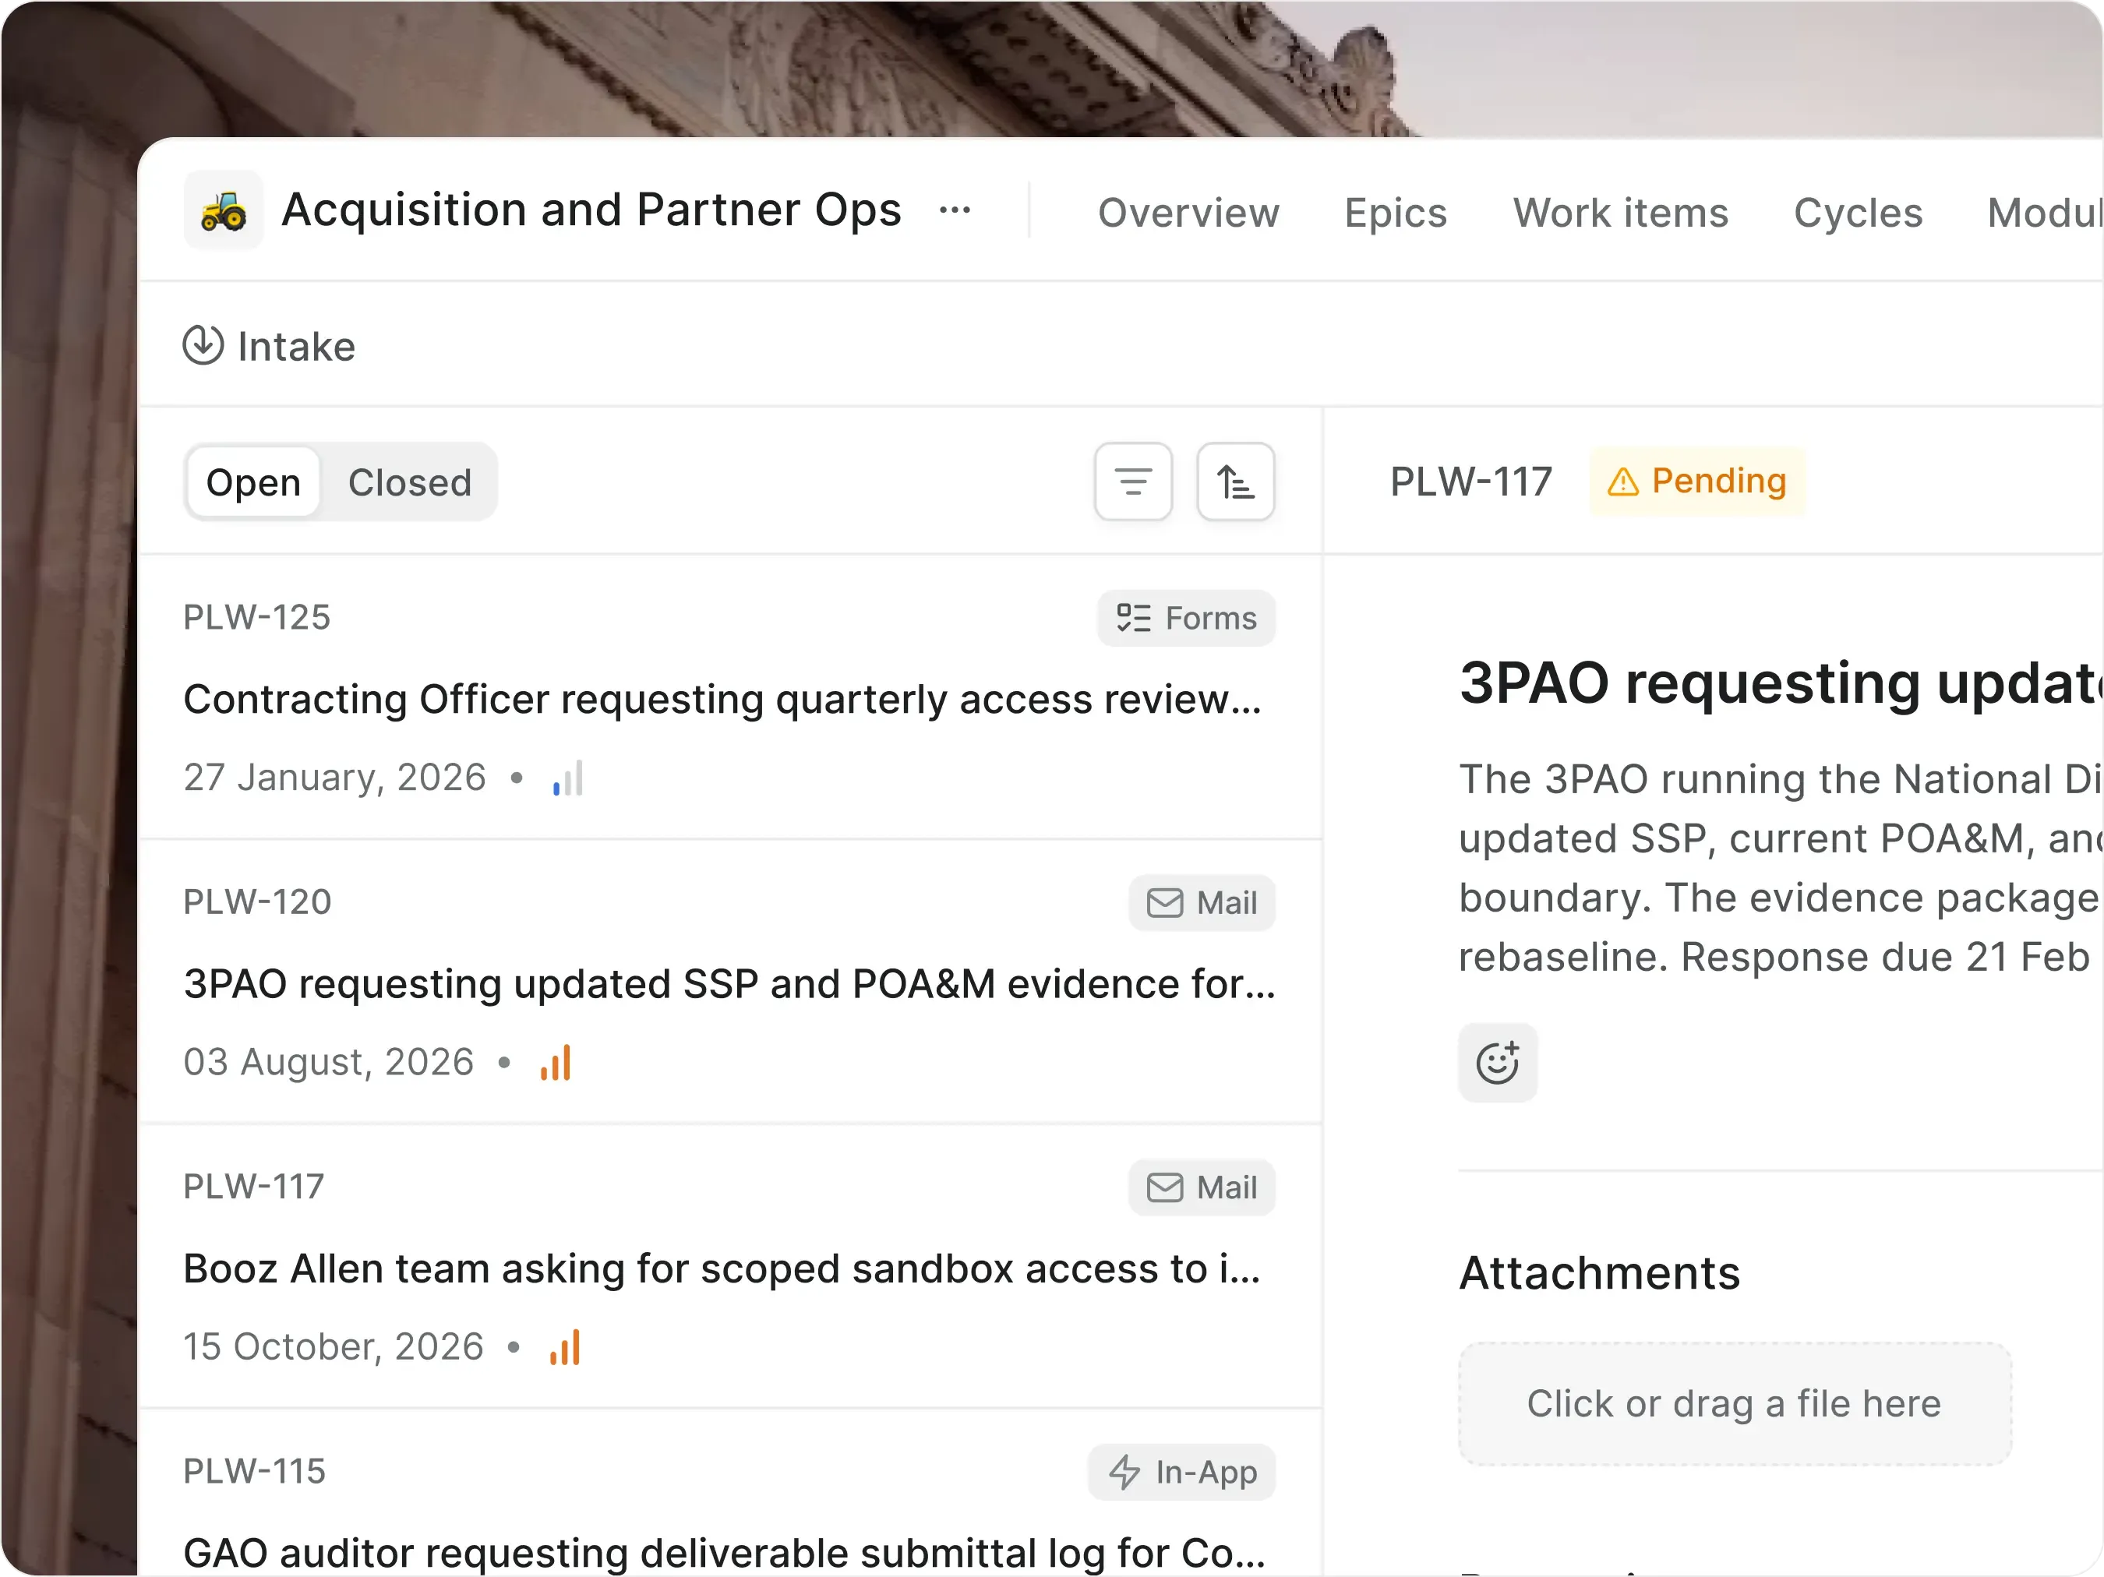Open the project options ellipsis menu
This screenshot has height=1577, width=2104.
(x=954, y=210)
